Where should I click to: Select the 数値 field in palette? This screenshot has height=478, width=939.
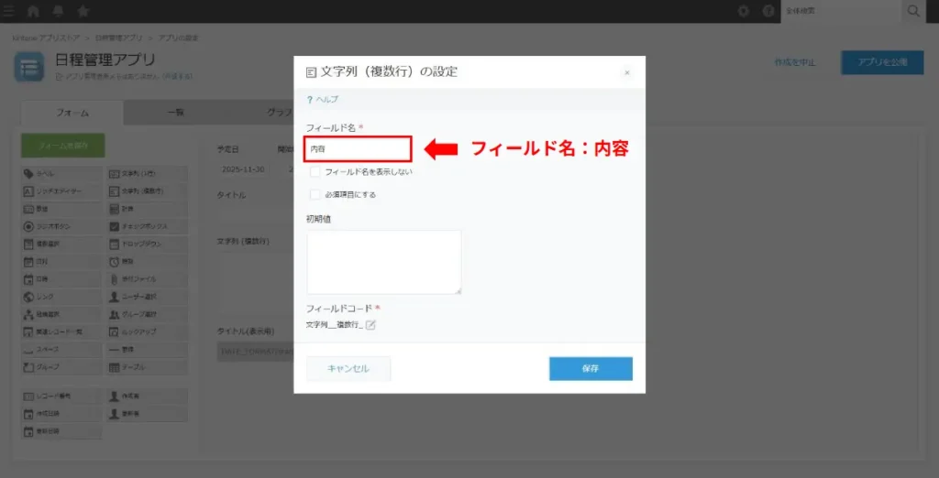coord(61,209)
